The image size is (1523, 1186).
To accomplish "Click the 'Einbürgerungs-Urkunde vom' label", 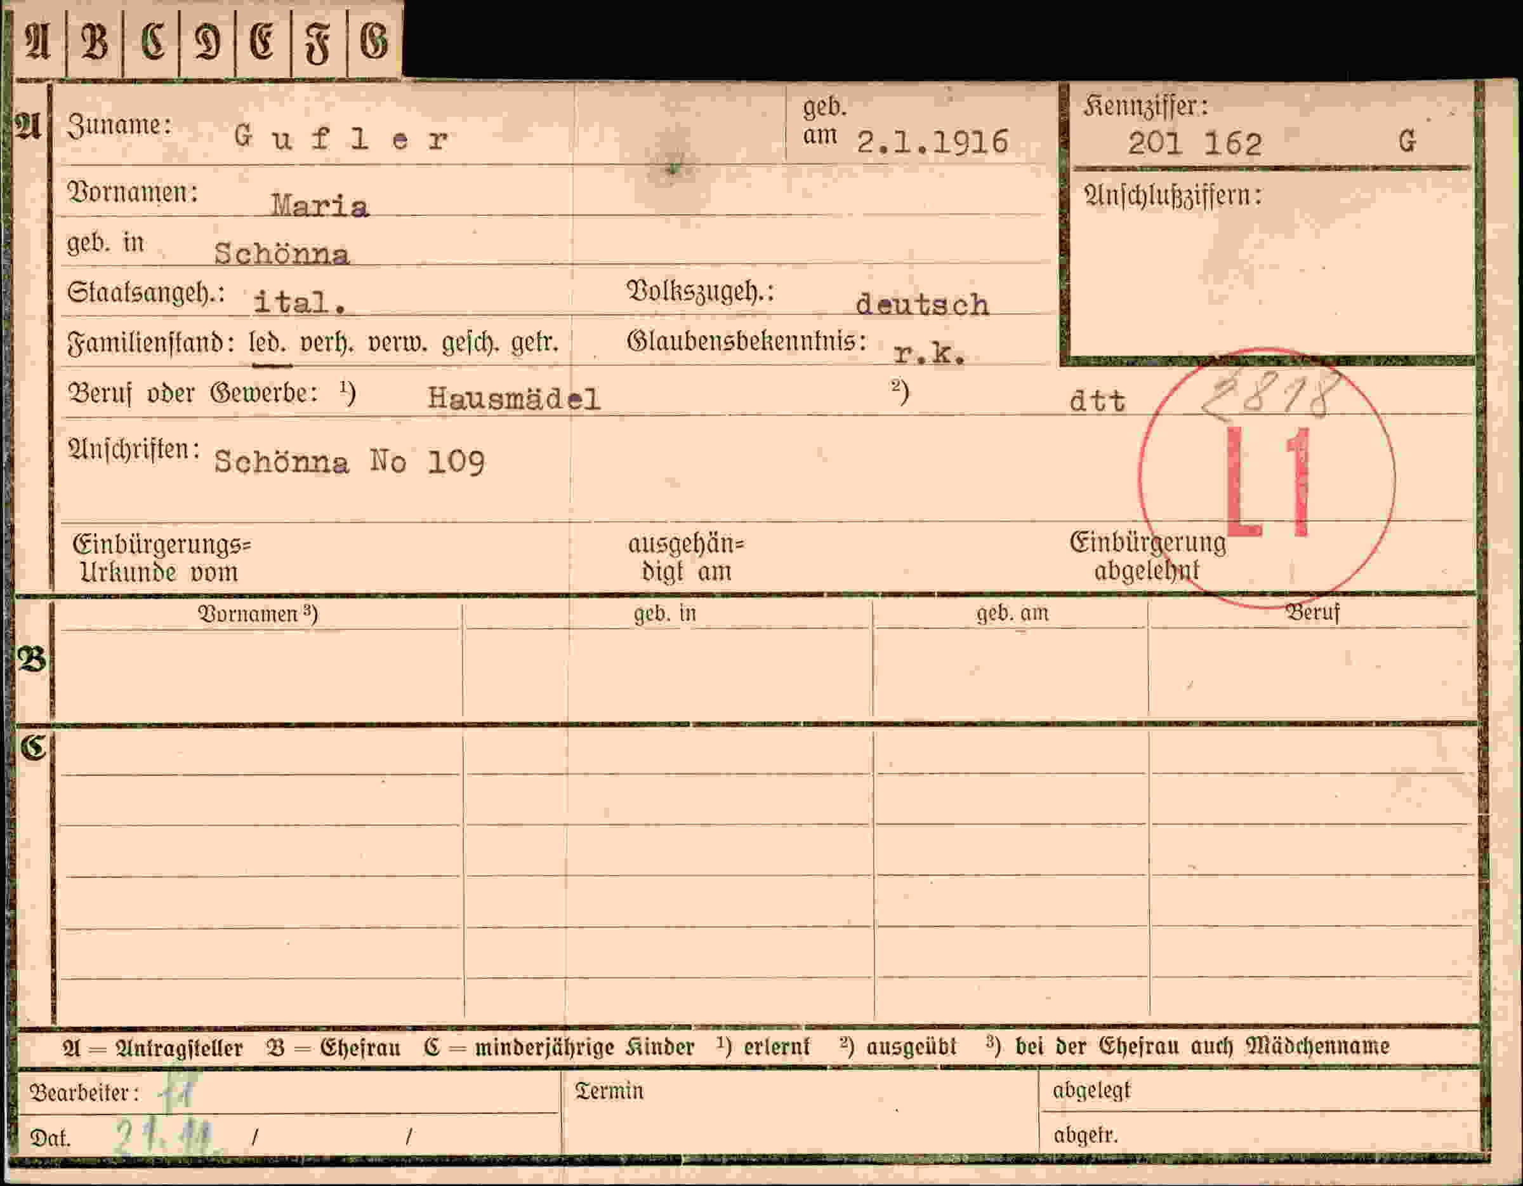I will tap(161, 559).
